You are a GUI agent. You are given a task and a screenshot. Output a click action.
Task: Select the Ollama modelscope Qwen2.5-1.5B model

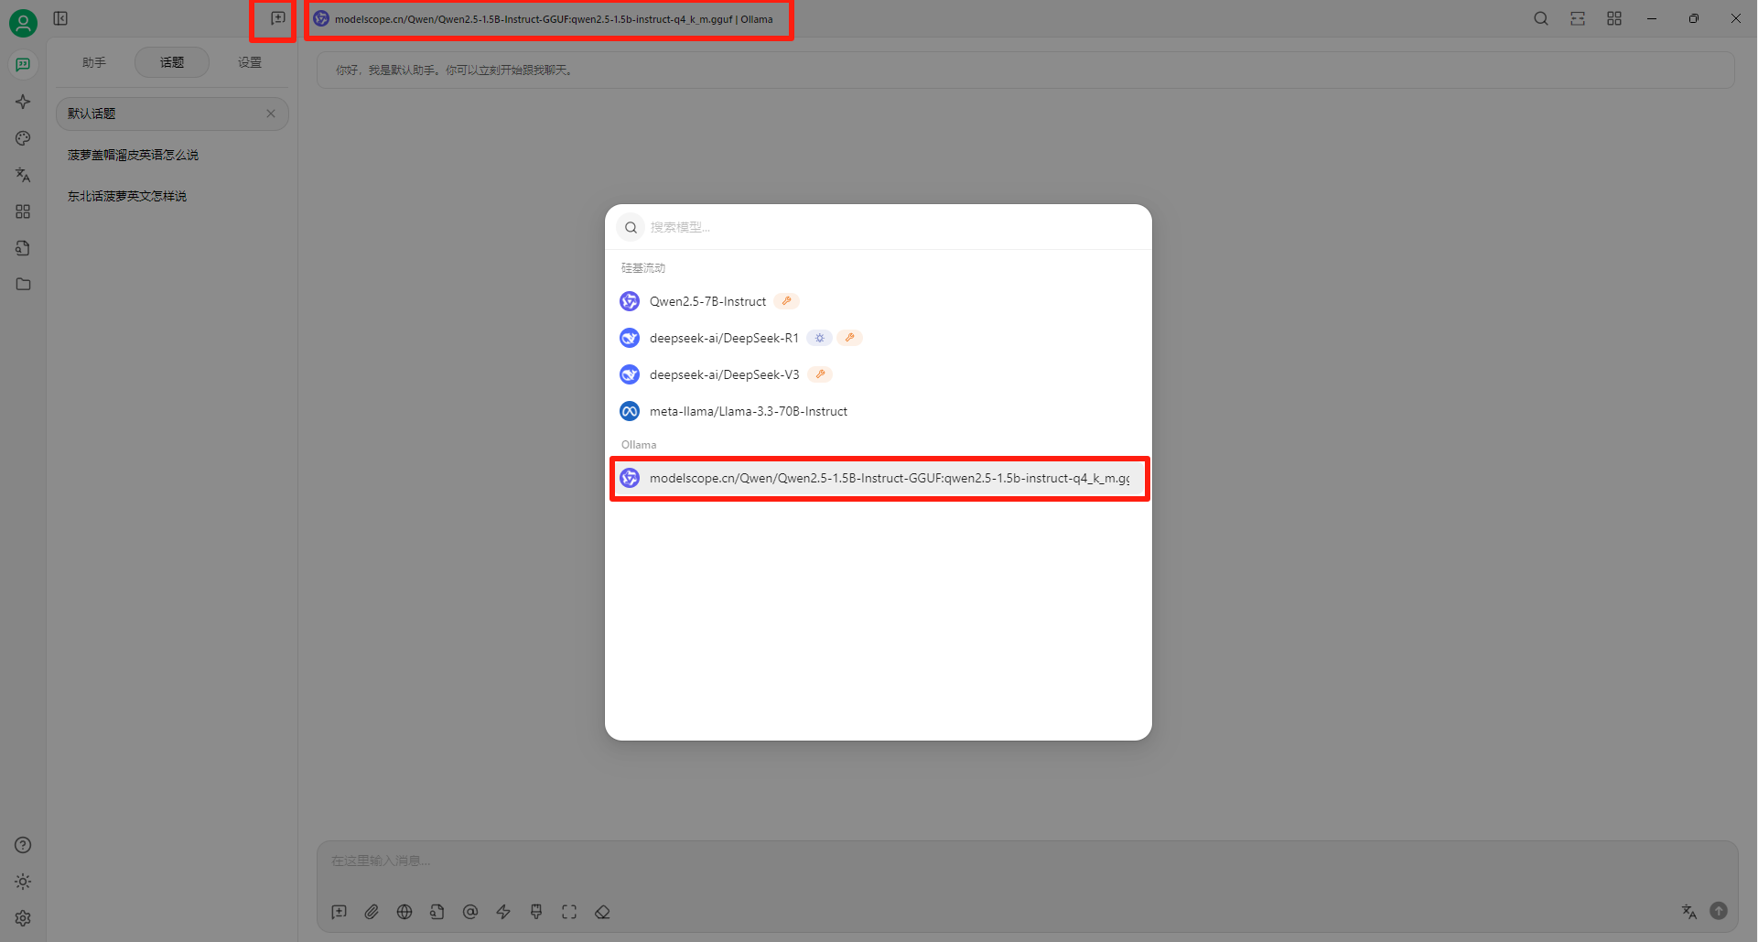pos(879,478)
